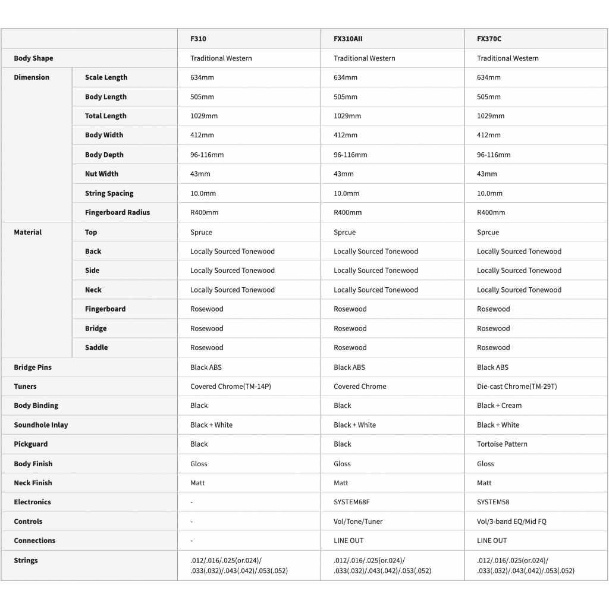
Task: Click the F310 column header
Action: click(198, 39)
